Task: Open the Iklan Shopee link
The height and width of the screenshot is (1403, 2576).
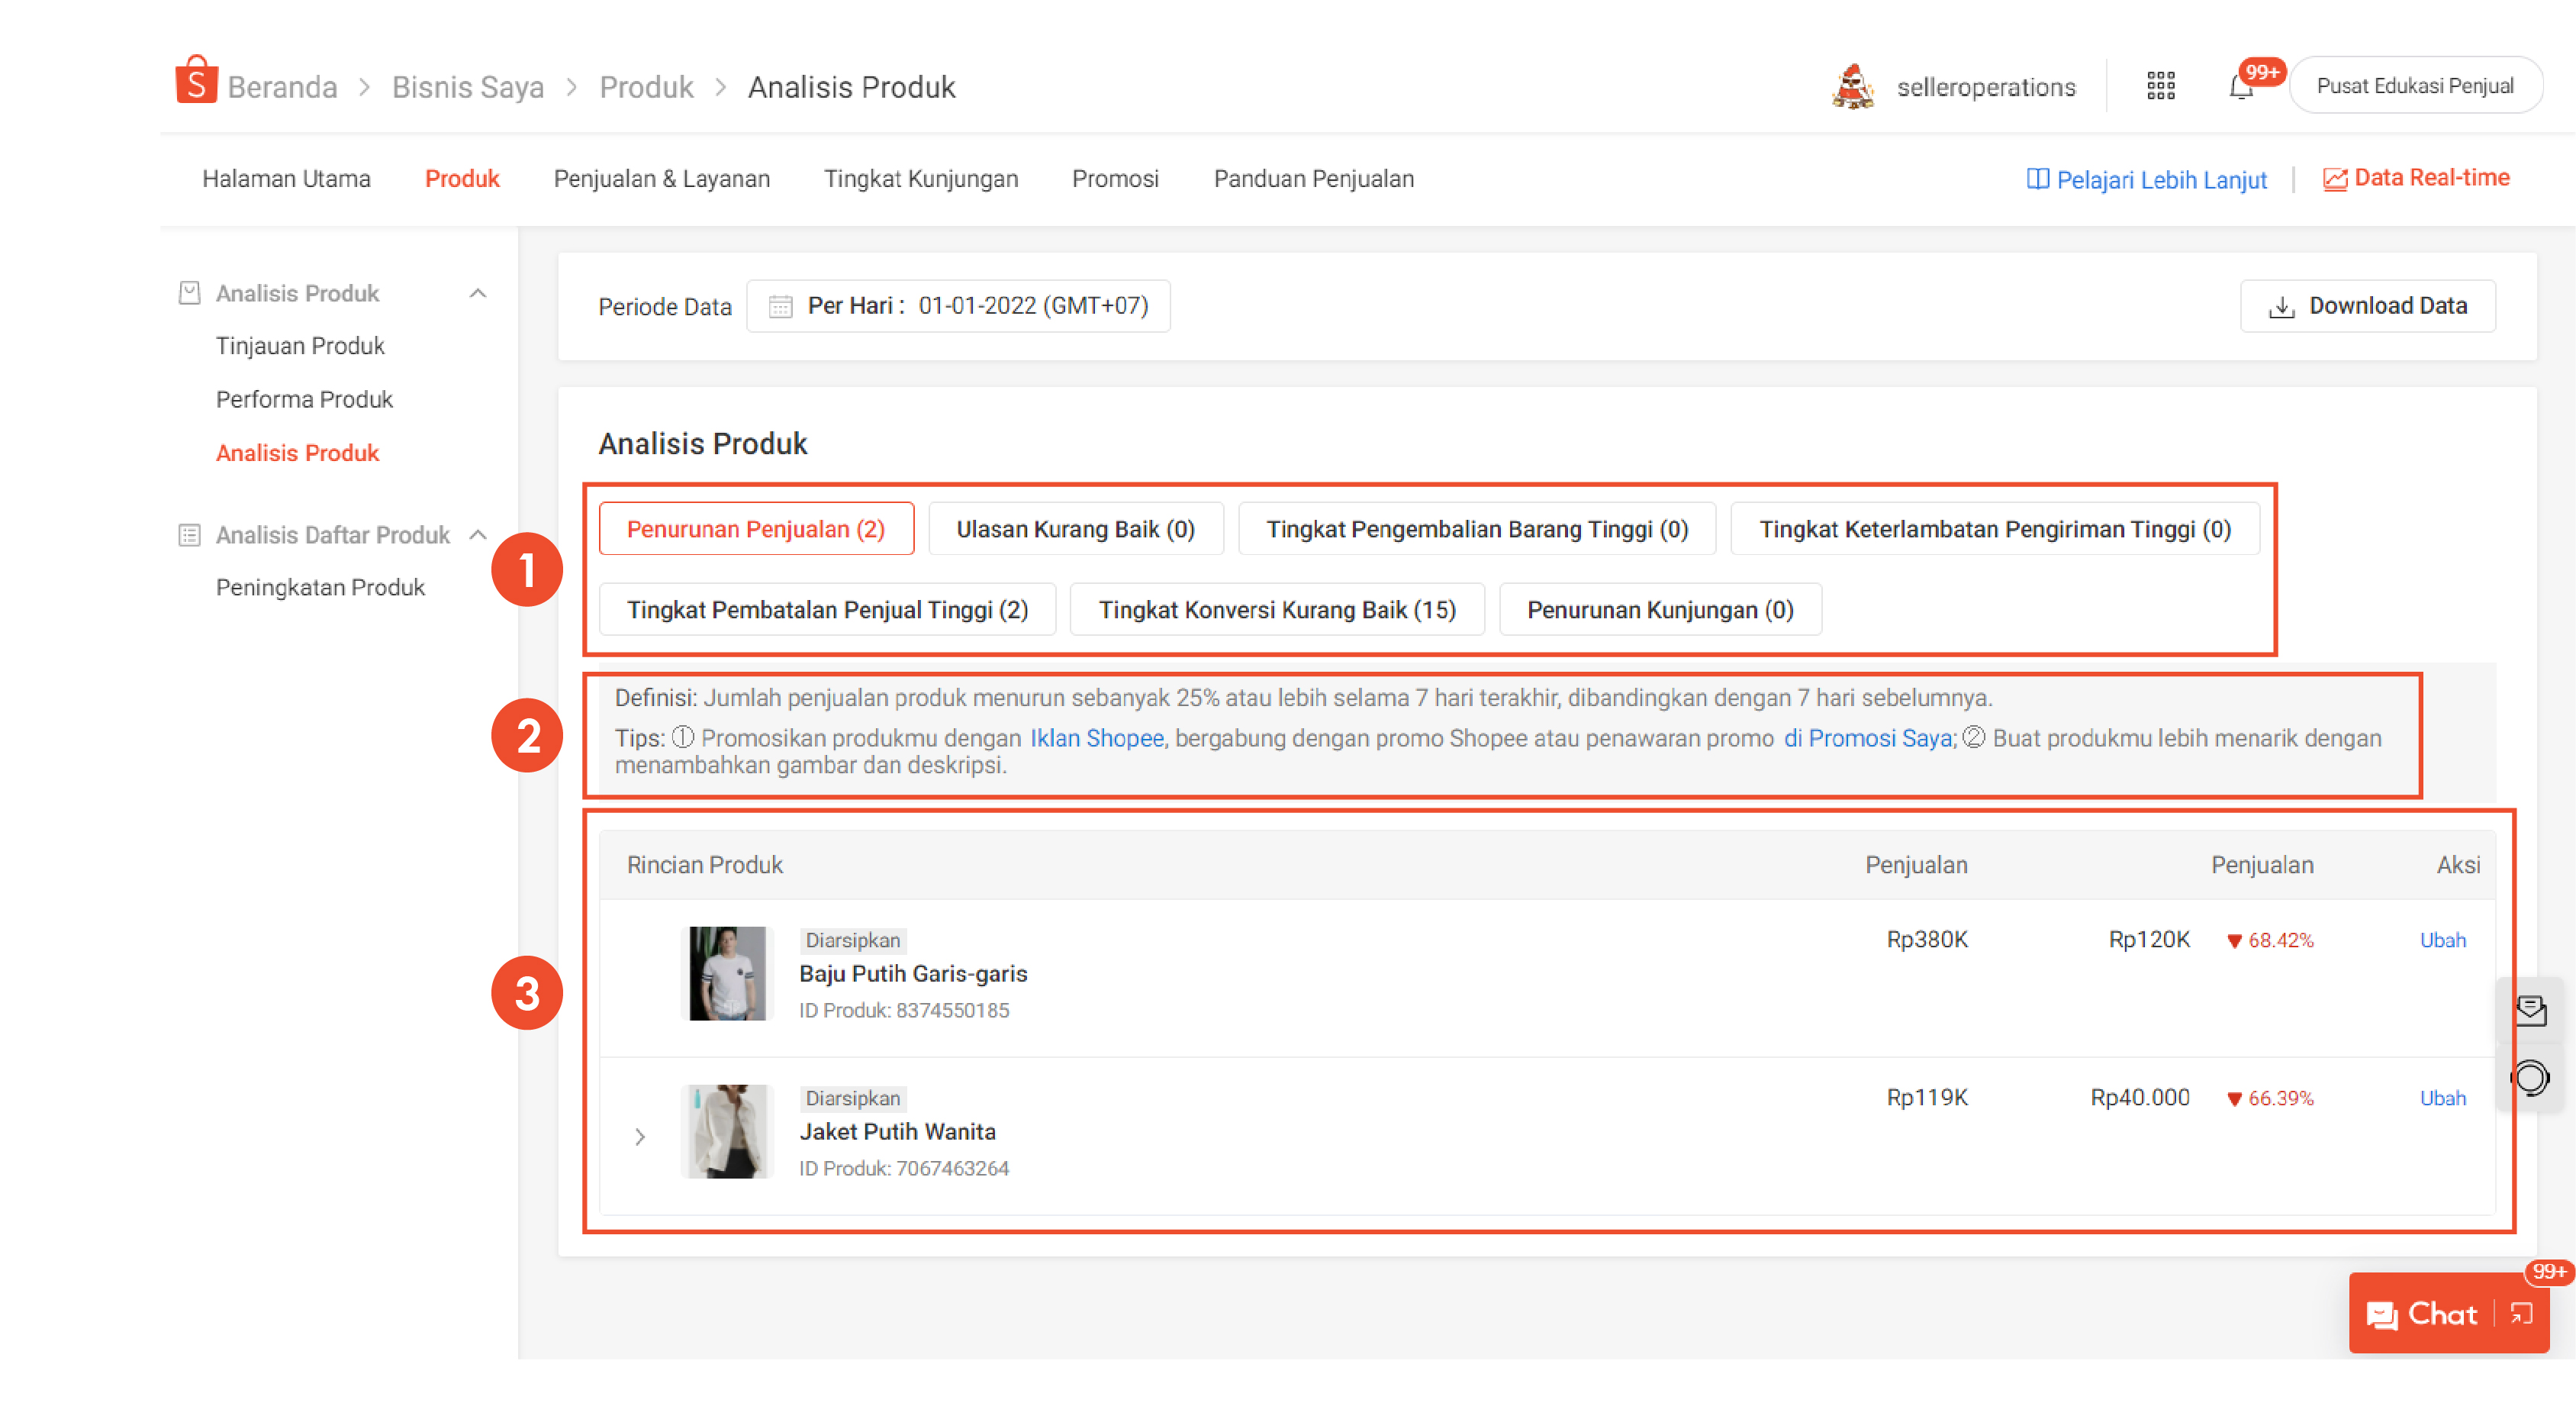Action: [1096, 739]
